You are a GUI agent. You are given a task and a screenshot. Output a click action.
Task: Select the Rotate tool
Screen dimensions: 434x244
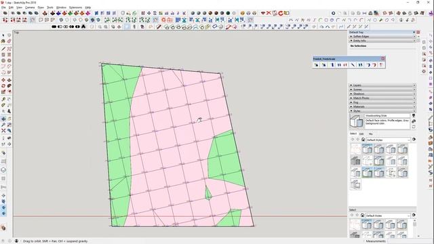(x=3, y=86)
